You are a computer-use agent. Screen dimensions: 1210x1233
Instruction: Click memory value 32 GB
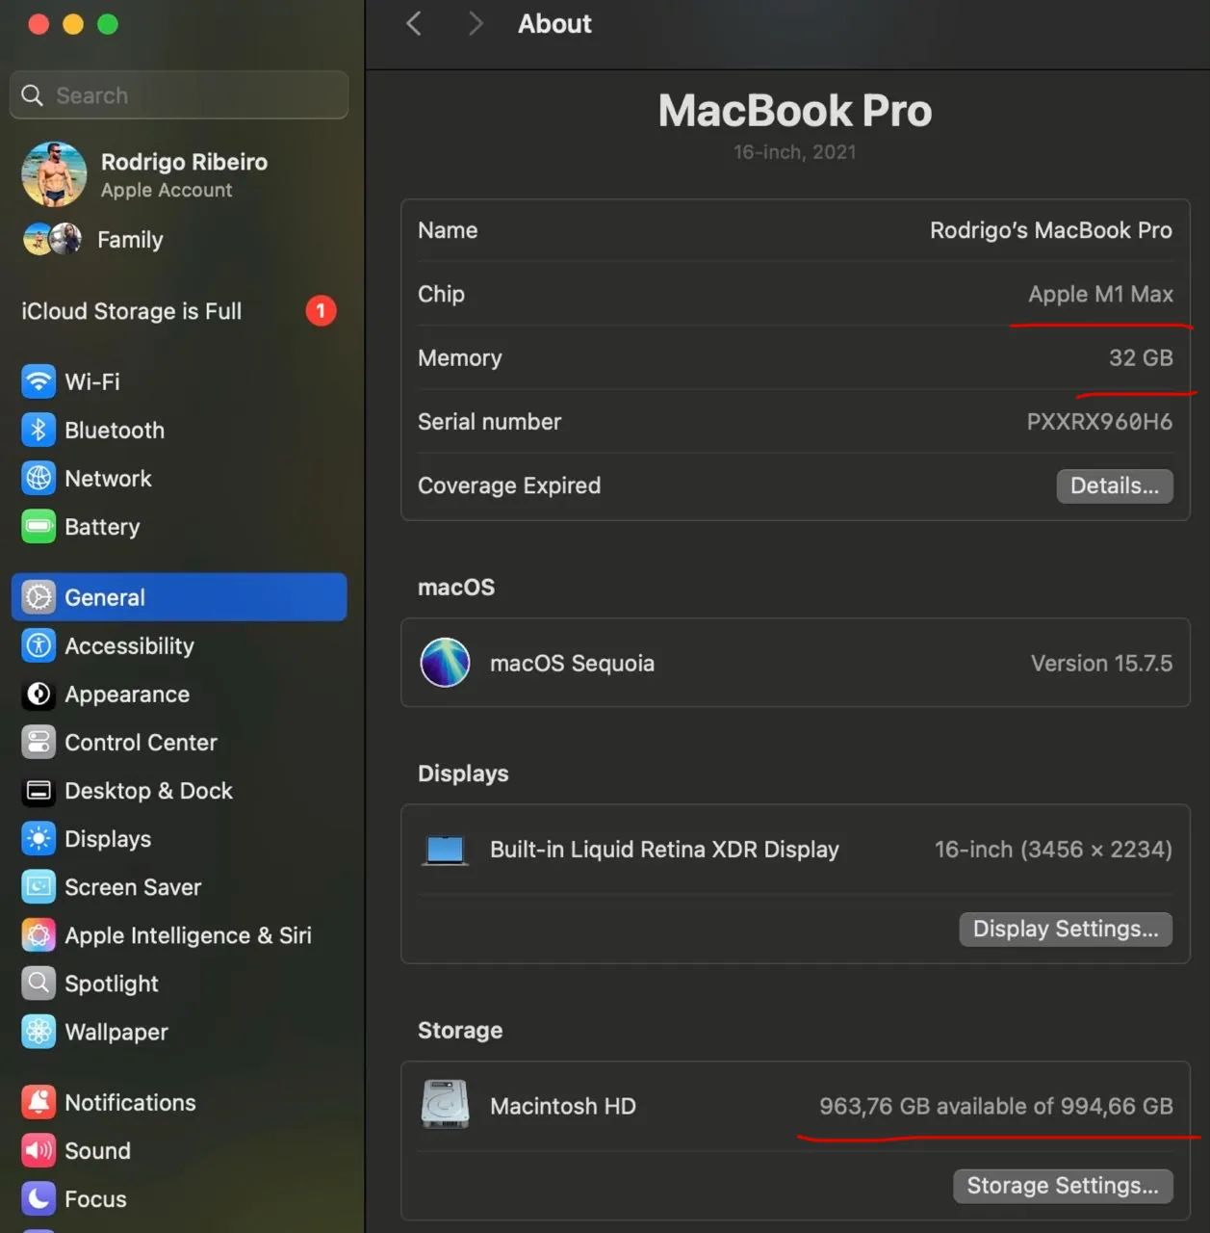[1141, 357]
